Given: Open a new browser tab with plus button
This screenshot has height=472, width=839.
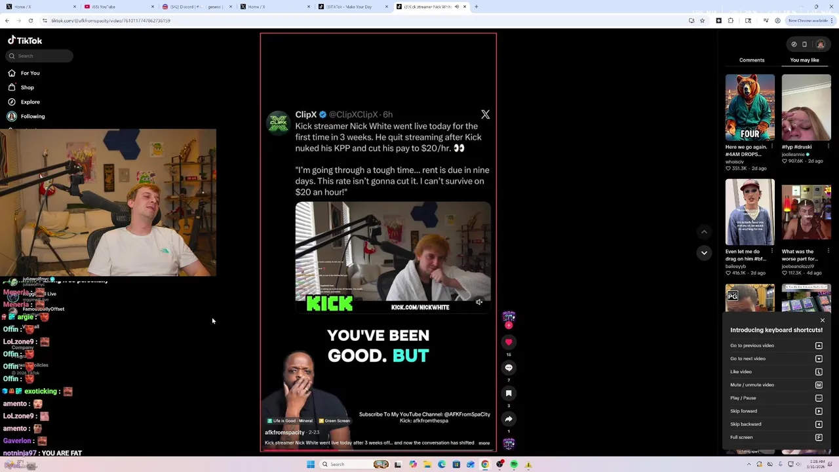Looking at the screenshot, I should 477,7.
